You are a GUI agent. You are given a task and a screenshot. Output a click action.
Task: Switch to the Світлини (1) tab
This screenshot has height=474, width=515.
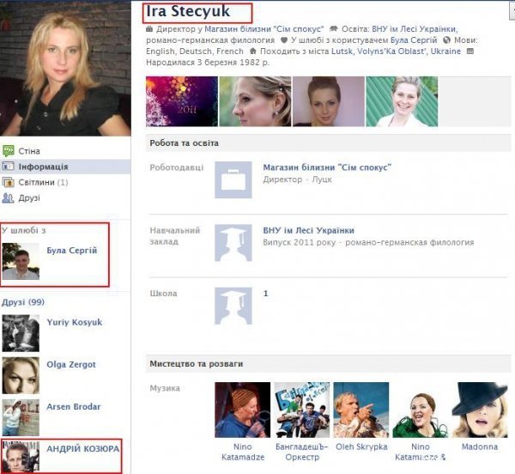pos(43,182)
